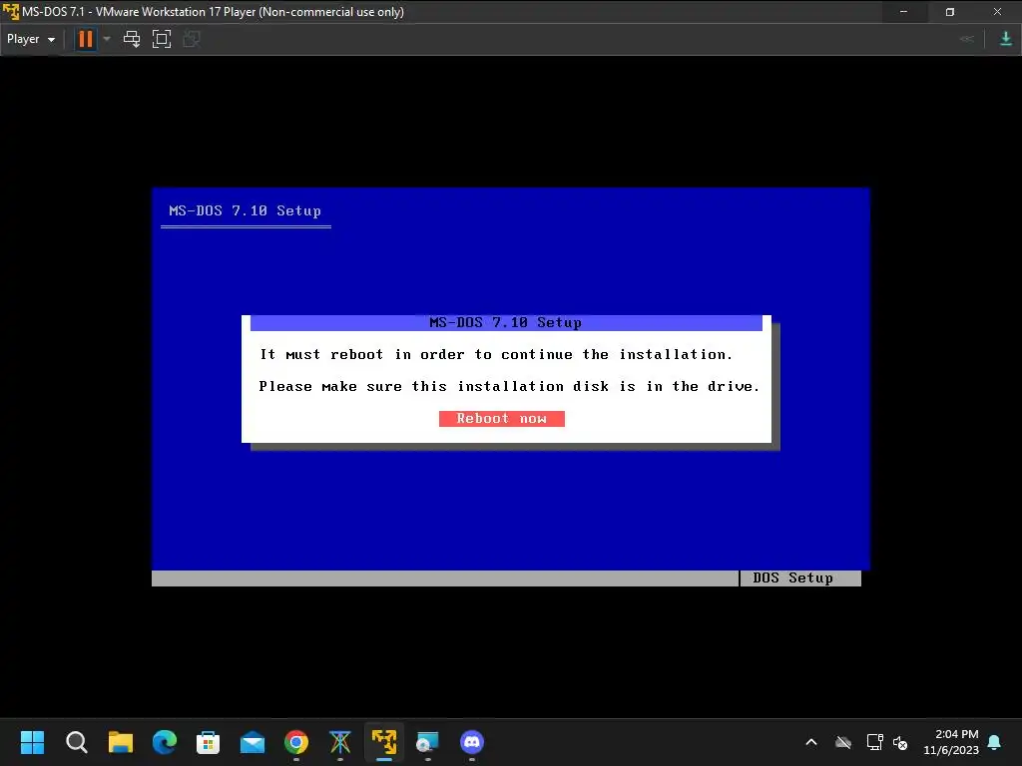Open File Explorer from taskbar
This screenshot has width=1022, height=766.
pos(120,742)
